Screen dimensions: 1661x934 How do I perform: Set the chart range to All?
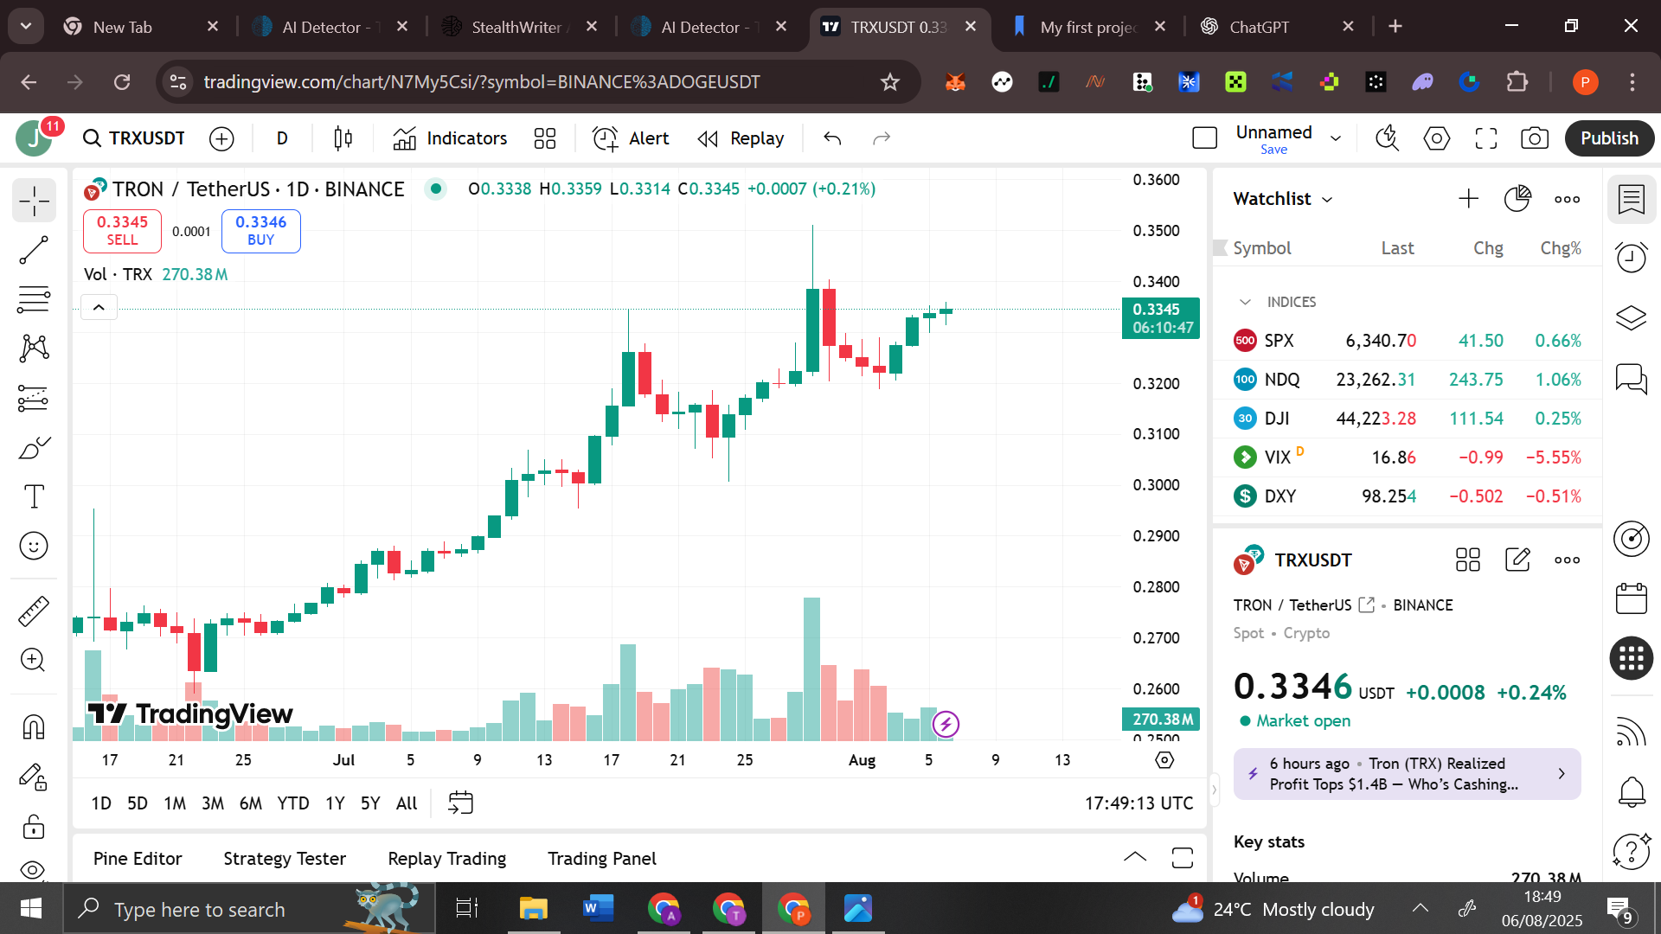[x=407, y=803]
